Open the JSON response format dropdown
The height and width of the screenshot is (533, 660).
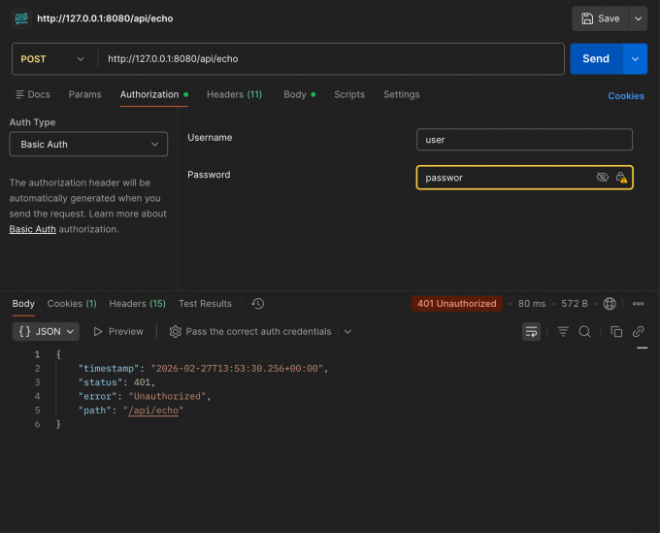[x=47, y=332]
